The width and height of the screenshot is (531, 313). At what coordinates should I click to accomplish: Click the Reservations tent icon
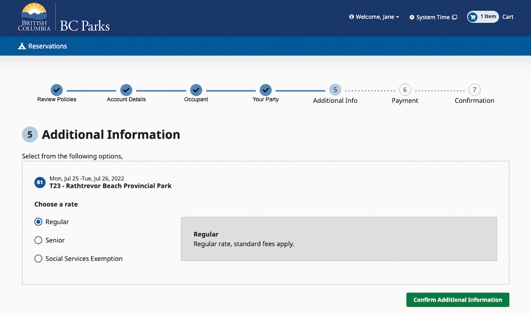22,46
